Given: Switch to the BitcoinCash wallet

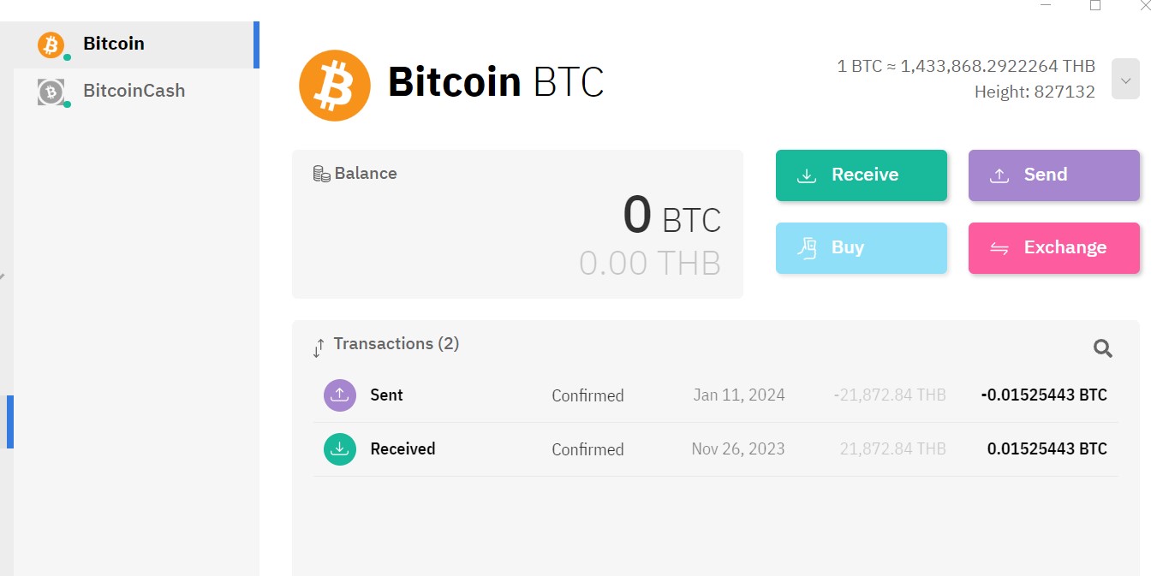Looking at the screenshot, I should [135, 91].
